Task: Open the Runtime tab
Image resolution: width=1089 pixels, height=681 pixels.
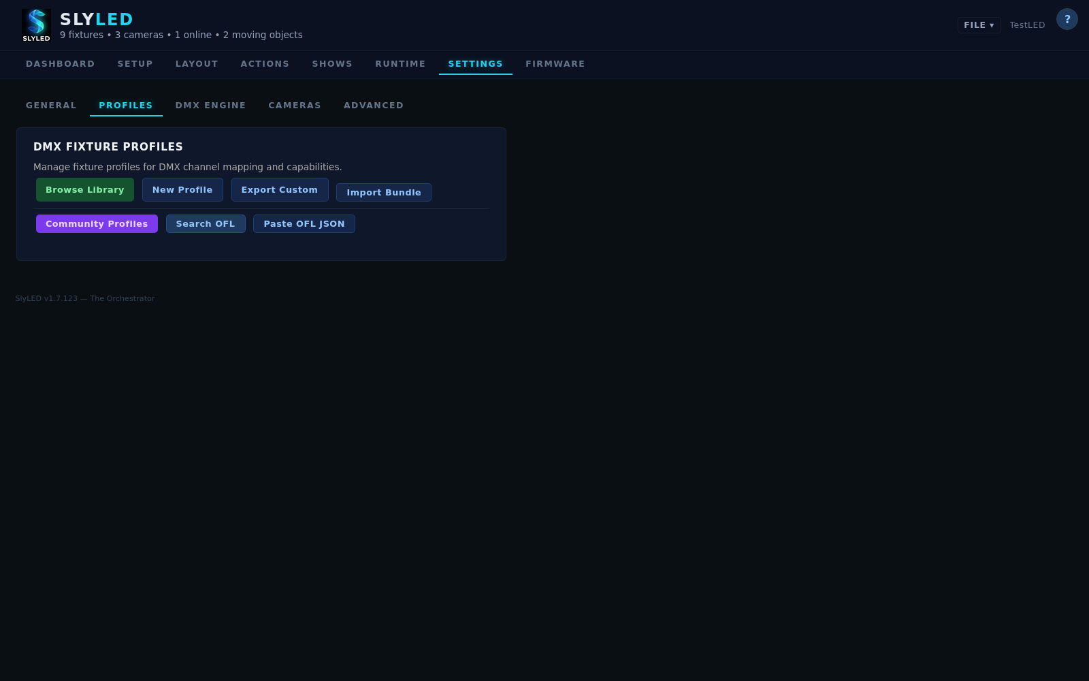Action: (x=400, y=64)
